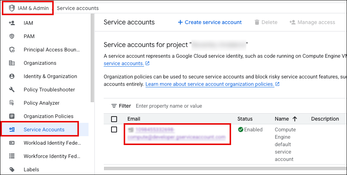Click external link icon after 'service accounts.'
Screen dimensions: 347x175
(147, 63)
